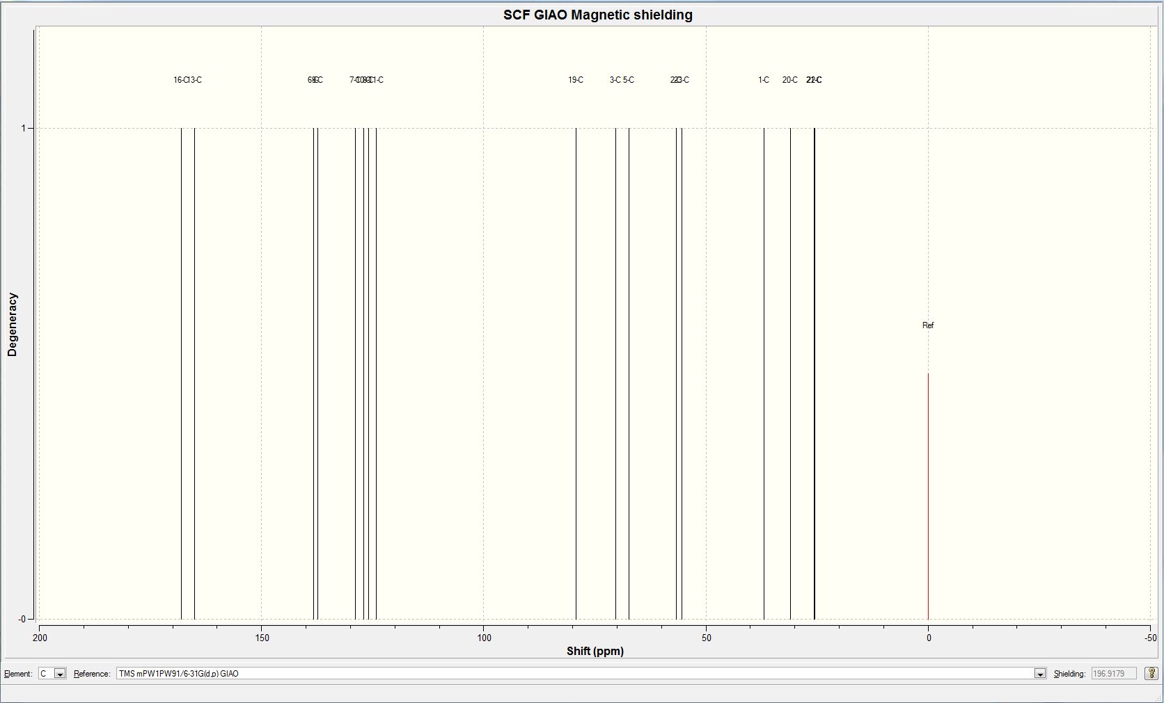Select the 19-C peak line
Image resolution: width=1164 pixels, height=703 pixels.
click(576, 373)
